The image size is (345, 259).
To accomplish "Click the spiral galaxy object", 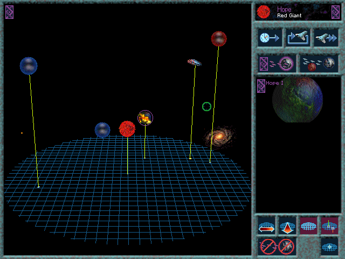I will [x=219, y=137].
